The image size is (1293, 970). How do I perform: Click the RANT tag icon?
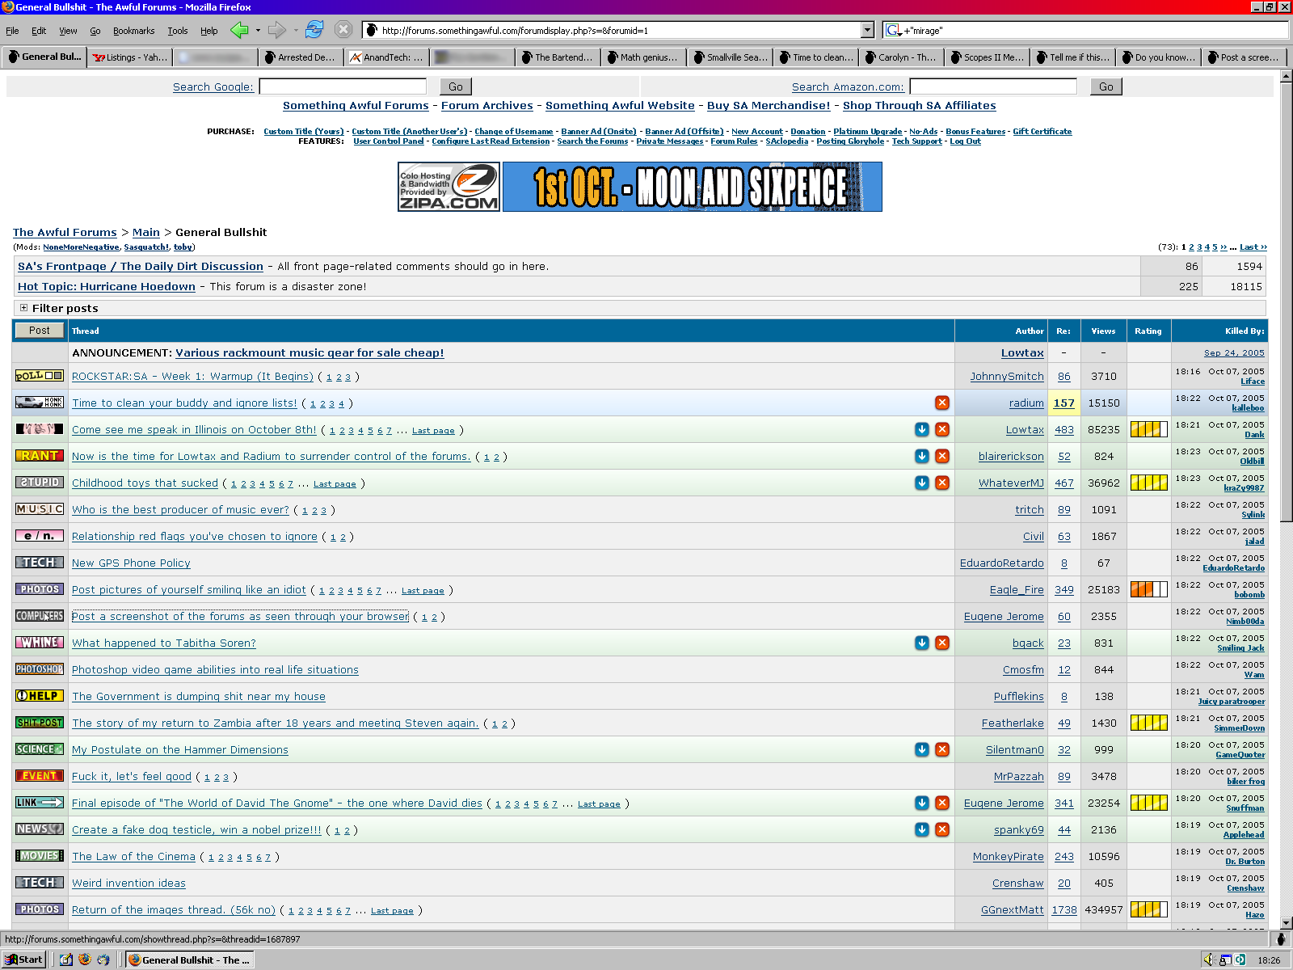click(40, 456)
